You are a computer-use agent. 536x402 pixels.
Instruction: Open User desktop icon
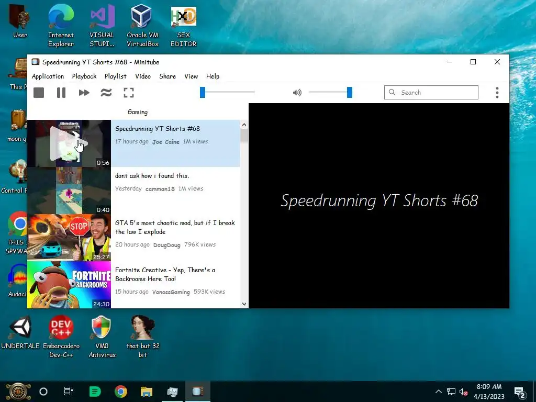pos(20,22)
